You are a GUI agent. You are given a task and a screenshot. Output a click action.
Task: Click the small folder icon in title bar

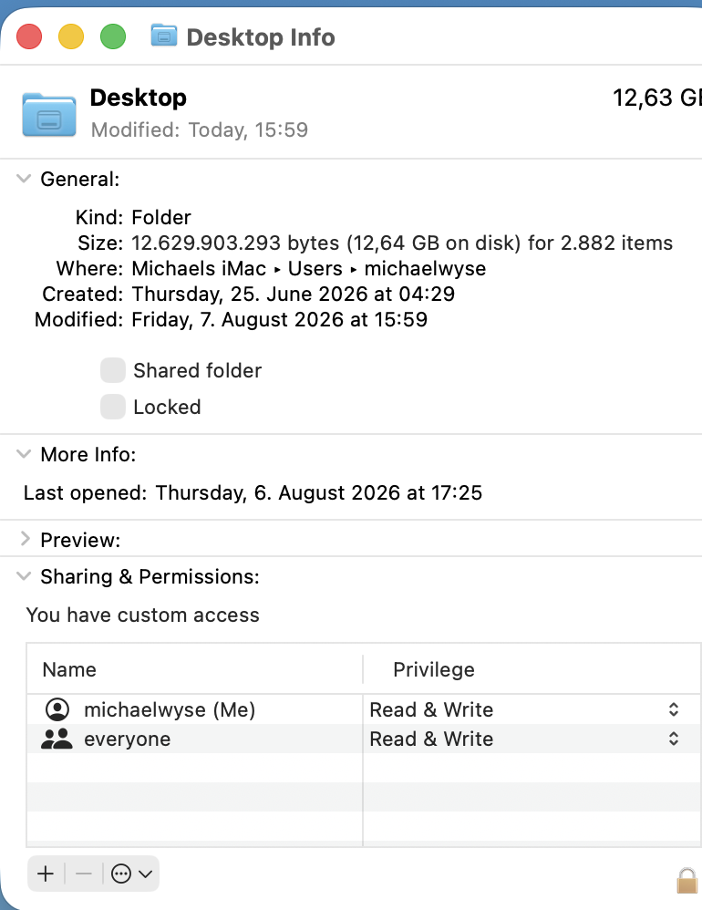click(164, 36)
